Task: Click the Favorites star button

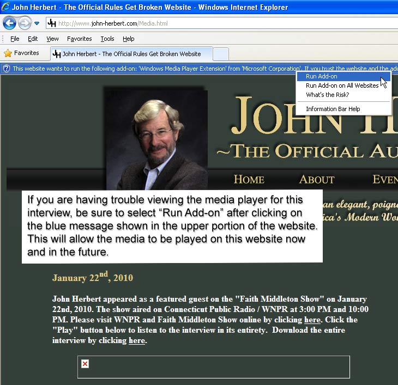Action: click(22, 53)
